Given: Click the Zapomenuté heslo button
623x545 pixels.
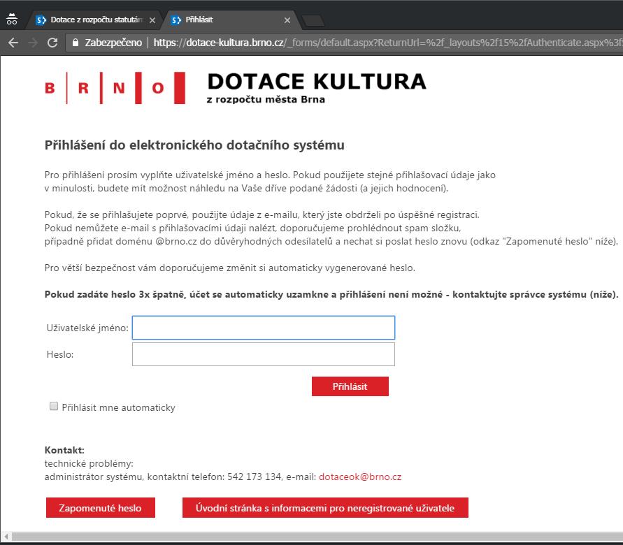Looking at the screenshot, I should click(101, 508).
